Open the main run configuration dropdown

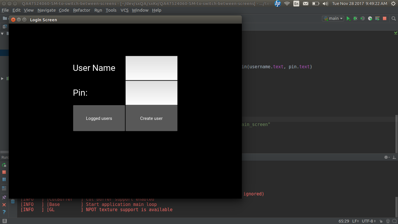point(333,18)
